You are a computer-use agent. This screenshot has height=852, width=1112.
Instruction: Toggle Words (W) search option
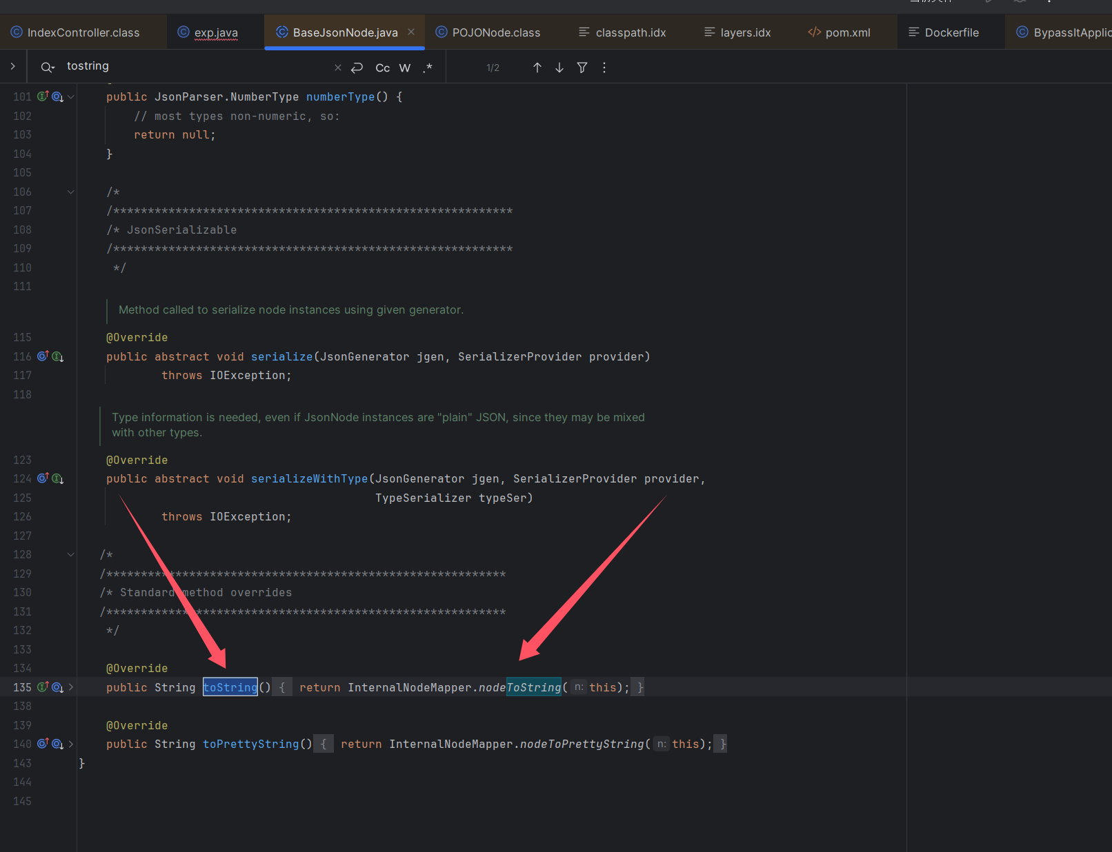405,68
